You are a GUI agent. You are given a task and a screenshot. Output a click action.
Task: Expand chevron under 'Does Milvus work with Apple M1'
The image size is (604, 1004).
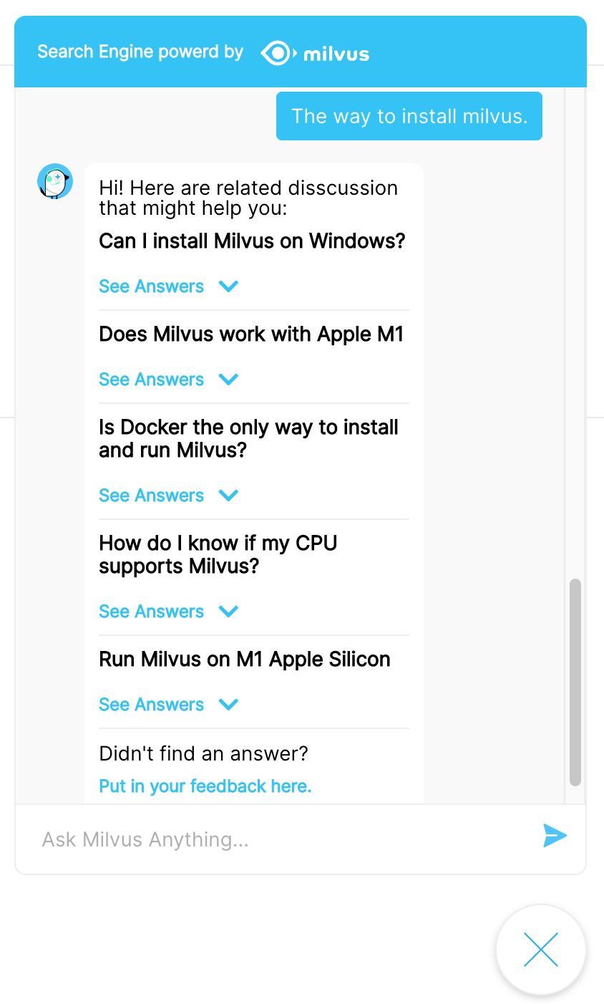(228, 380)
